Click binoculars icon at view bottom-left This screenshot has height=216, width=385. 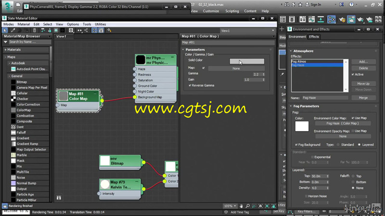tap(59, 197)
